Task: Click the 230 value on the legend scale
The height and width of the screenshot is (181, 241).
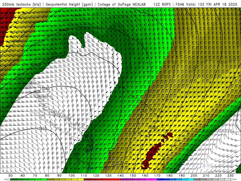Action: (x=230, y=176)
